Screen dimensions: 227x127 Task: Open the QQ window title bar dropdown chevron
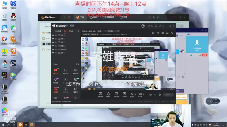(195, 30)
